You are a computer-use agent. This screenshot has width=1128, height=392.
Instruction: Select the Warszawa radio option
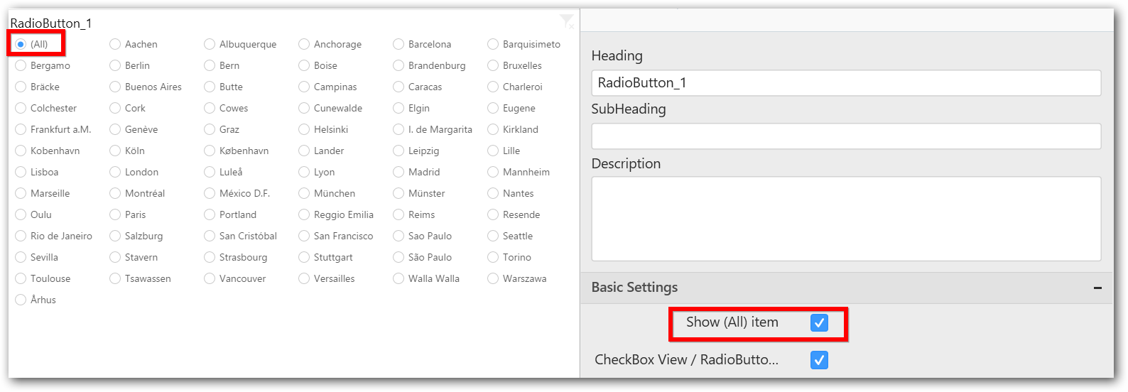[493, 278]
